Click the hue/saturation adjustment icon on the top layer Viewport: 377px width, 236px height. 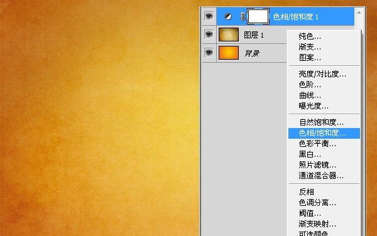click(228, 16)
